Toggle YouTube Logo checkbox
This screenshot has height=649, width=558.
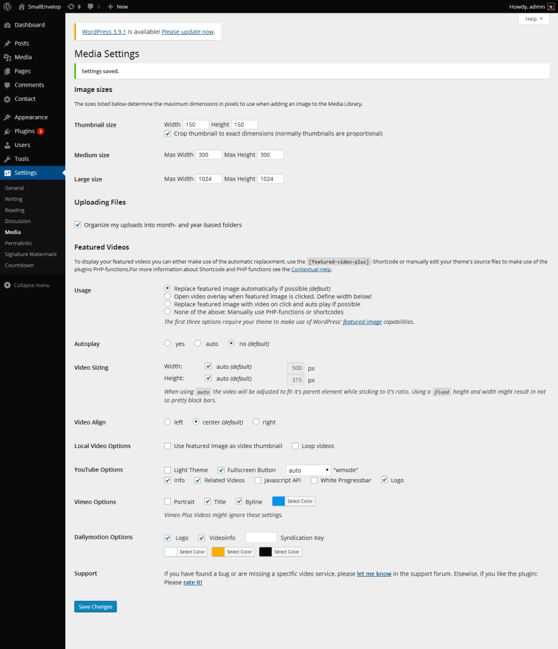tap(384, 480)
